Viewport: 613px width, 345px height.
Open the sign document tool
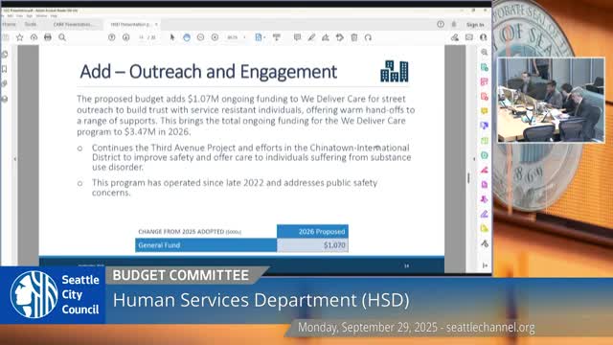point(326,37)
